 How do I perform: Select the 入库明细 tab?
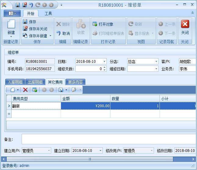pos(15,82)
